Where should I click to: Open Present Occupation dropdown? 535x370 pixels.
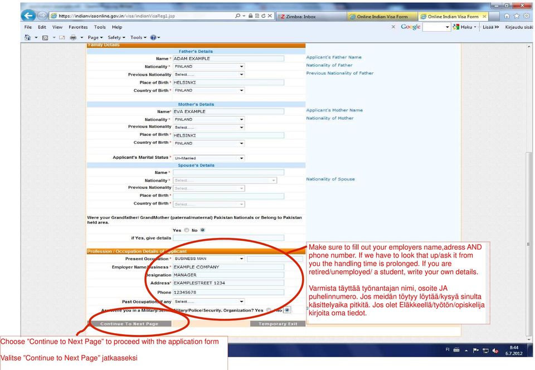[x=209, y=259]
